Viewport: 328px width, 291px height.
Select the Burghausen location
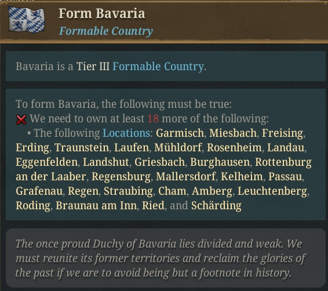tap(220, 162)
